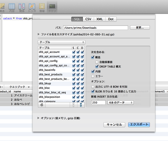Open the 情報 (Info) toolbar view
Screen dimensions: 168x141
(x=42, y=8)
